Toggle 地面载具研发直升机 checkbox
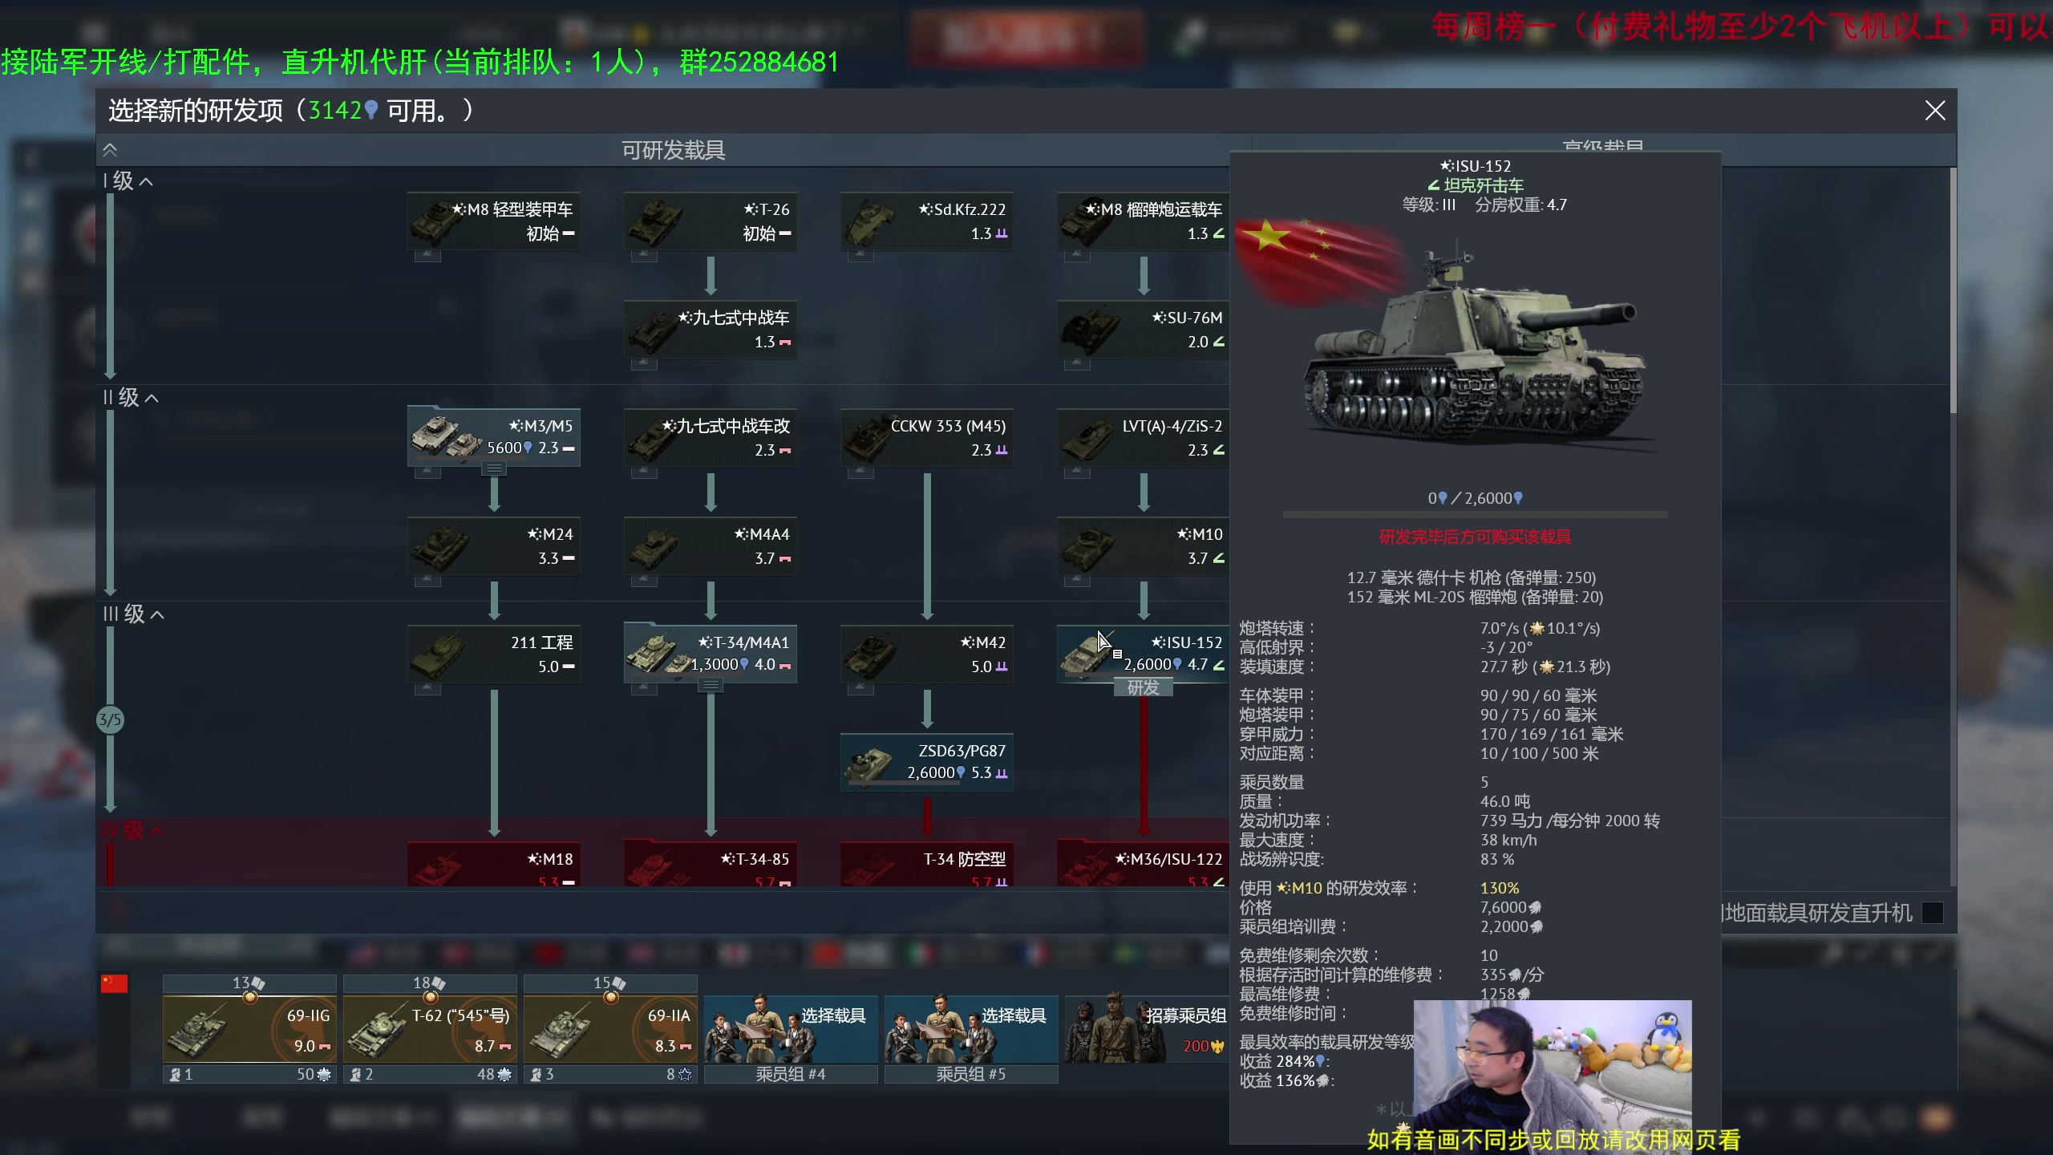2053x1155 pixels. point(1933,913)
